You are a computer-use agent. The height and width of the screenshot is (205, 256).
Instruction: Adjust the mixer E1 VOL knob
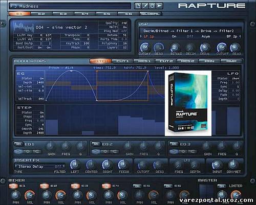(x=30, y=195)
